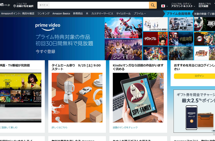Screen dimensions: 215x141
Task: Open the シンデレラ movie thumbnail
Action: tap(123, 50)
